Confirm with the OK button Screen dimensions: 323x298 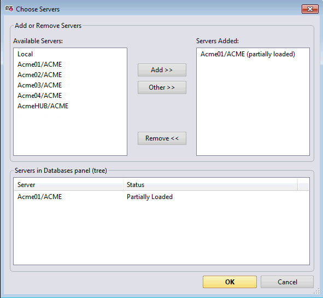[230, 282]
